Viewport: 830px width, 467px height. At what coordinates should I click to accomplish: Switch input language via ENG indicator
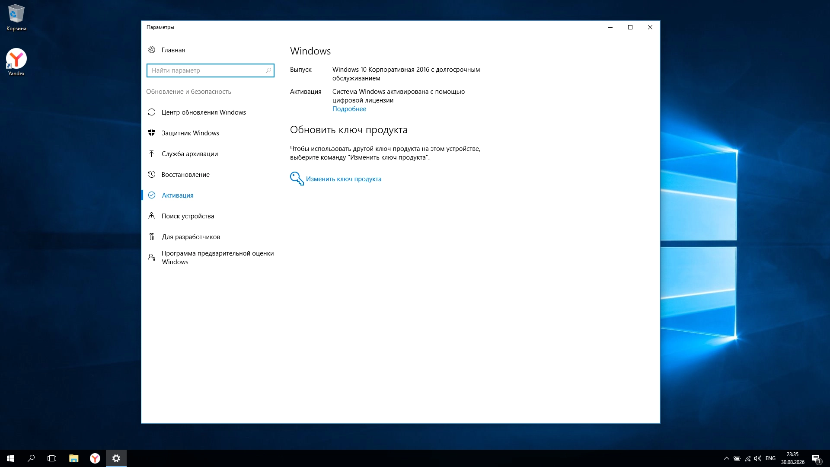770,458
